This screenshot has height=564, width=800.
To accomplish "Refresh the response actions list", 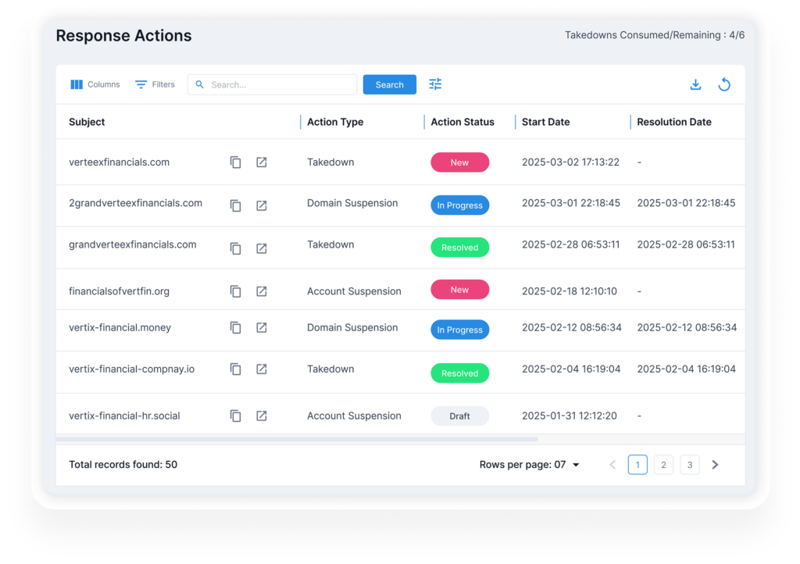I will tap(724, 84).
